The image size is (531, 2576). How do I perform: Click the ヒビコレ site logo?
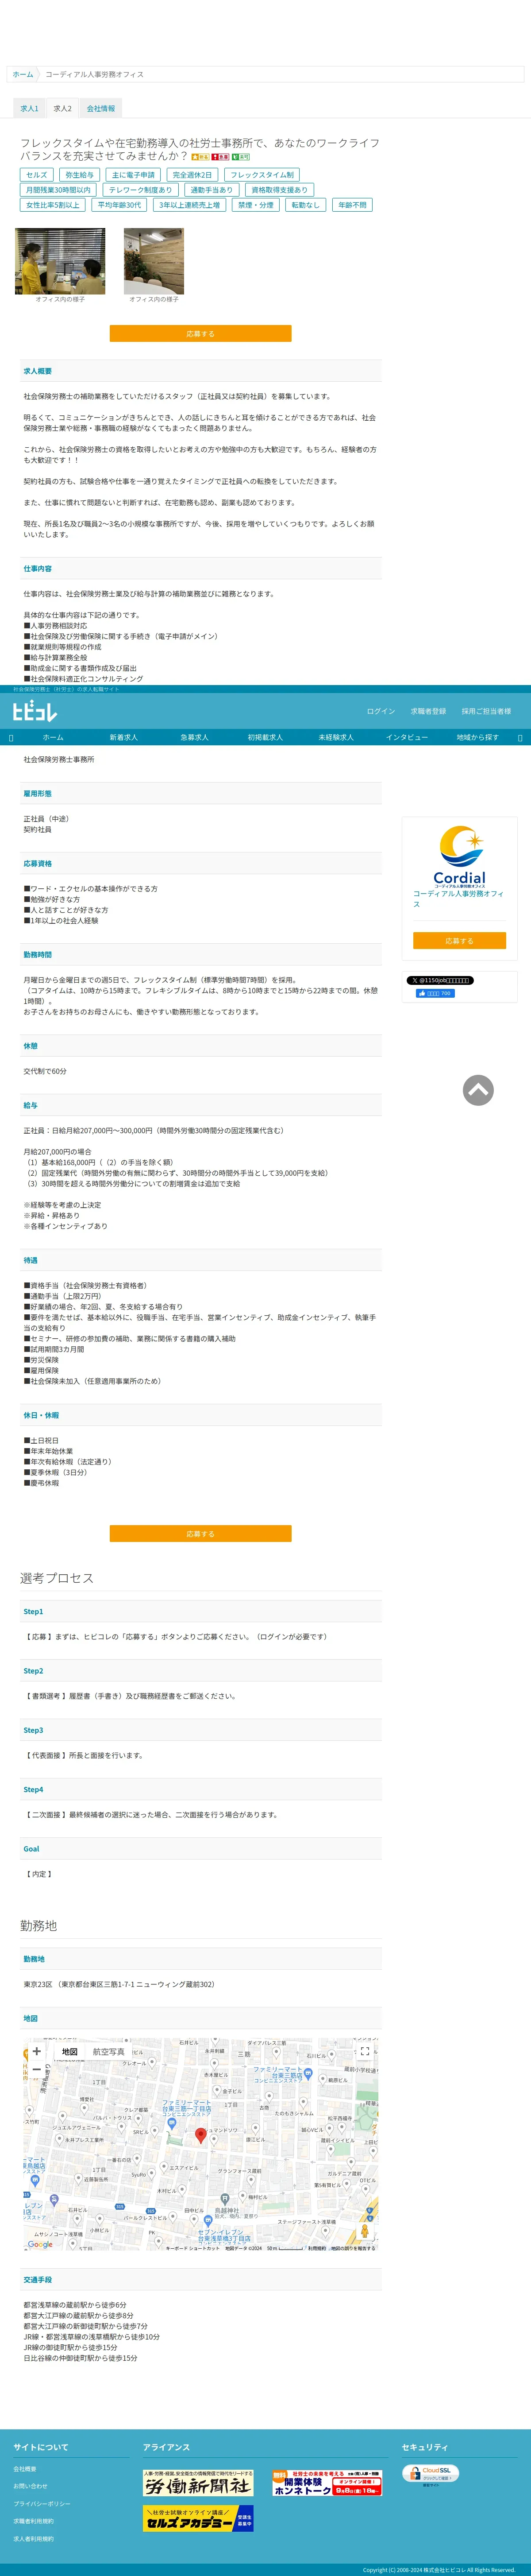[x=34, y=711]
